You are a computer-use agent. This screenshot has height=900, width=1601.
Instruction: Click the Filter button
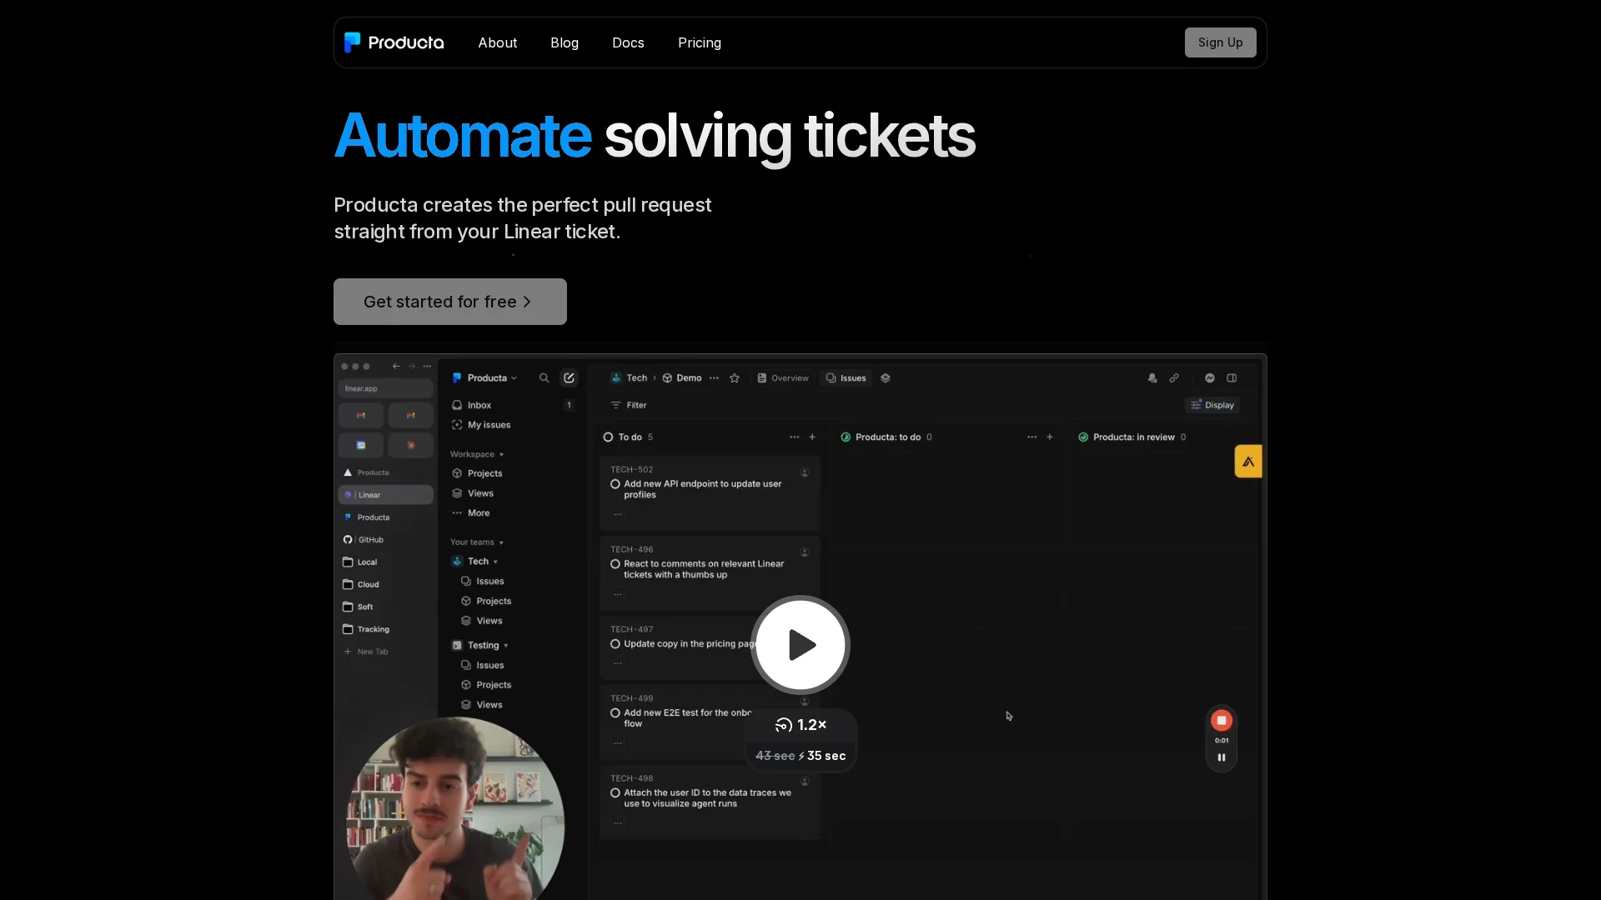pos(629,406)
